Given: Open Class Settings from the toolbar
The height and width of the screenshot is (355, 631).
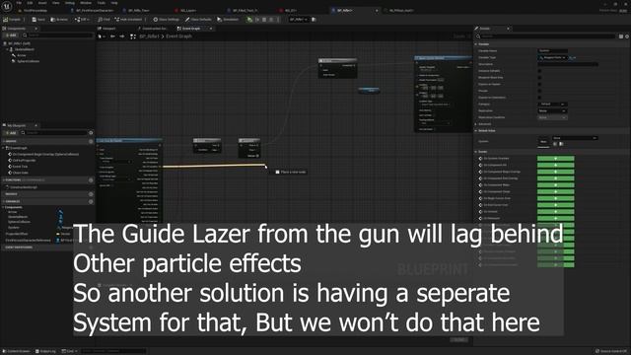Looking at the screenshot, I should (x=166, y=20).
